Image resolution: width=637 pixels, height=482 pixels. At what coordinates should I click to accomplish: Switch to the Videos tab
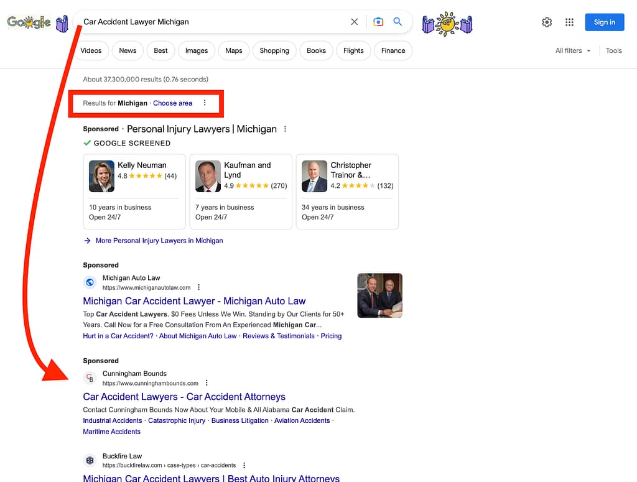point(91,50)
